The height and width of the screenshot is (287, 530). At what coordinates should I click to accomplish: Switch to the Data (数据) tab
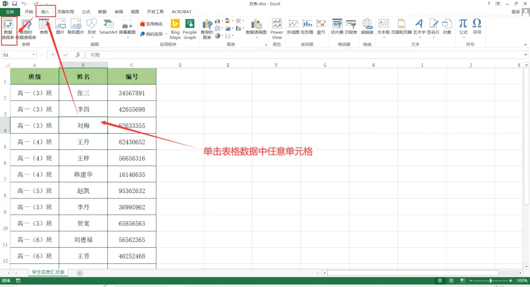pos(103,12)
